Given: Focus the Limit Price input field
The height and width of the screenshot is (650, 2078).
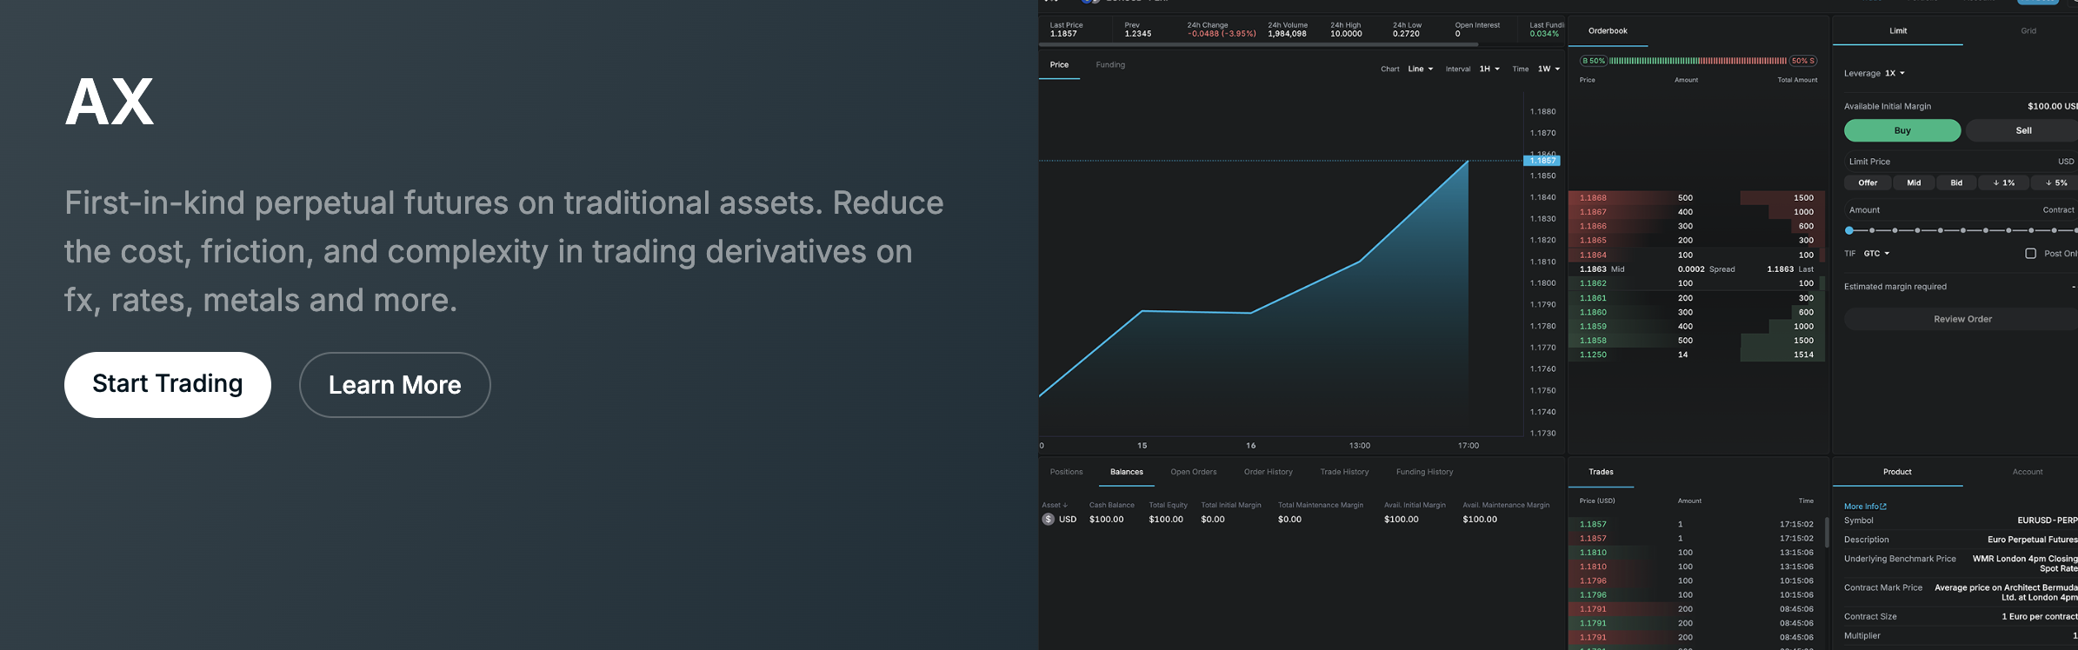Looking at the screenshot, I should click(1962, 162).
